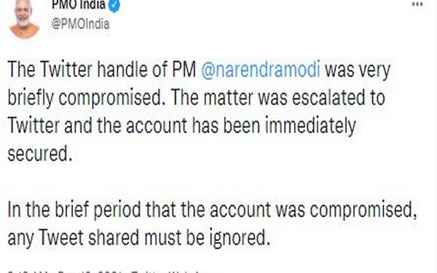Screen dimensions: 437x273
Task: Click 'account has been immediately' text line
Action: coord(241,125)
